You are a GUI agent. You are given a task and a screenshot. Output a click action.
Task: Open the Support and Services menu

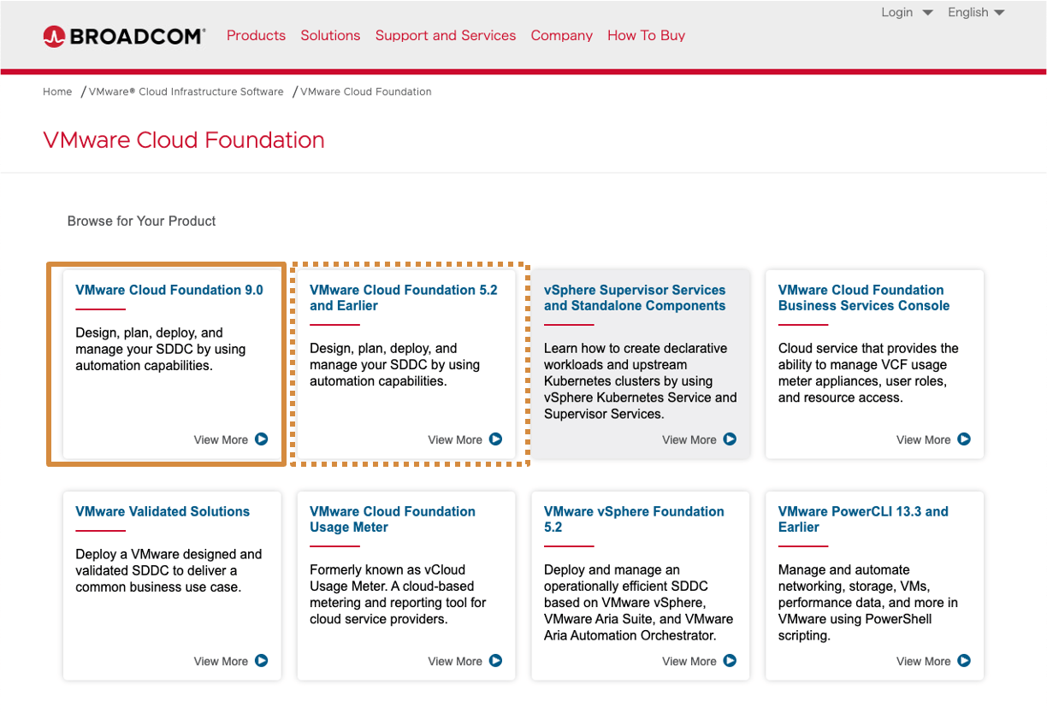click(445, 35)
